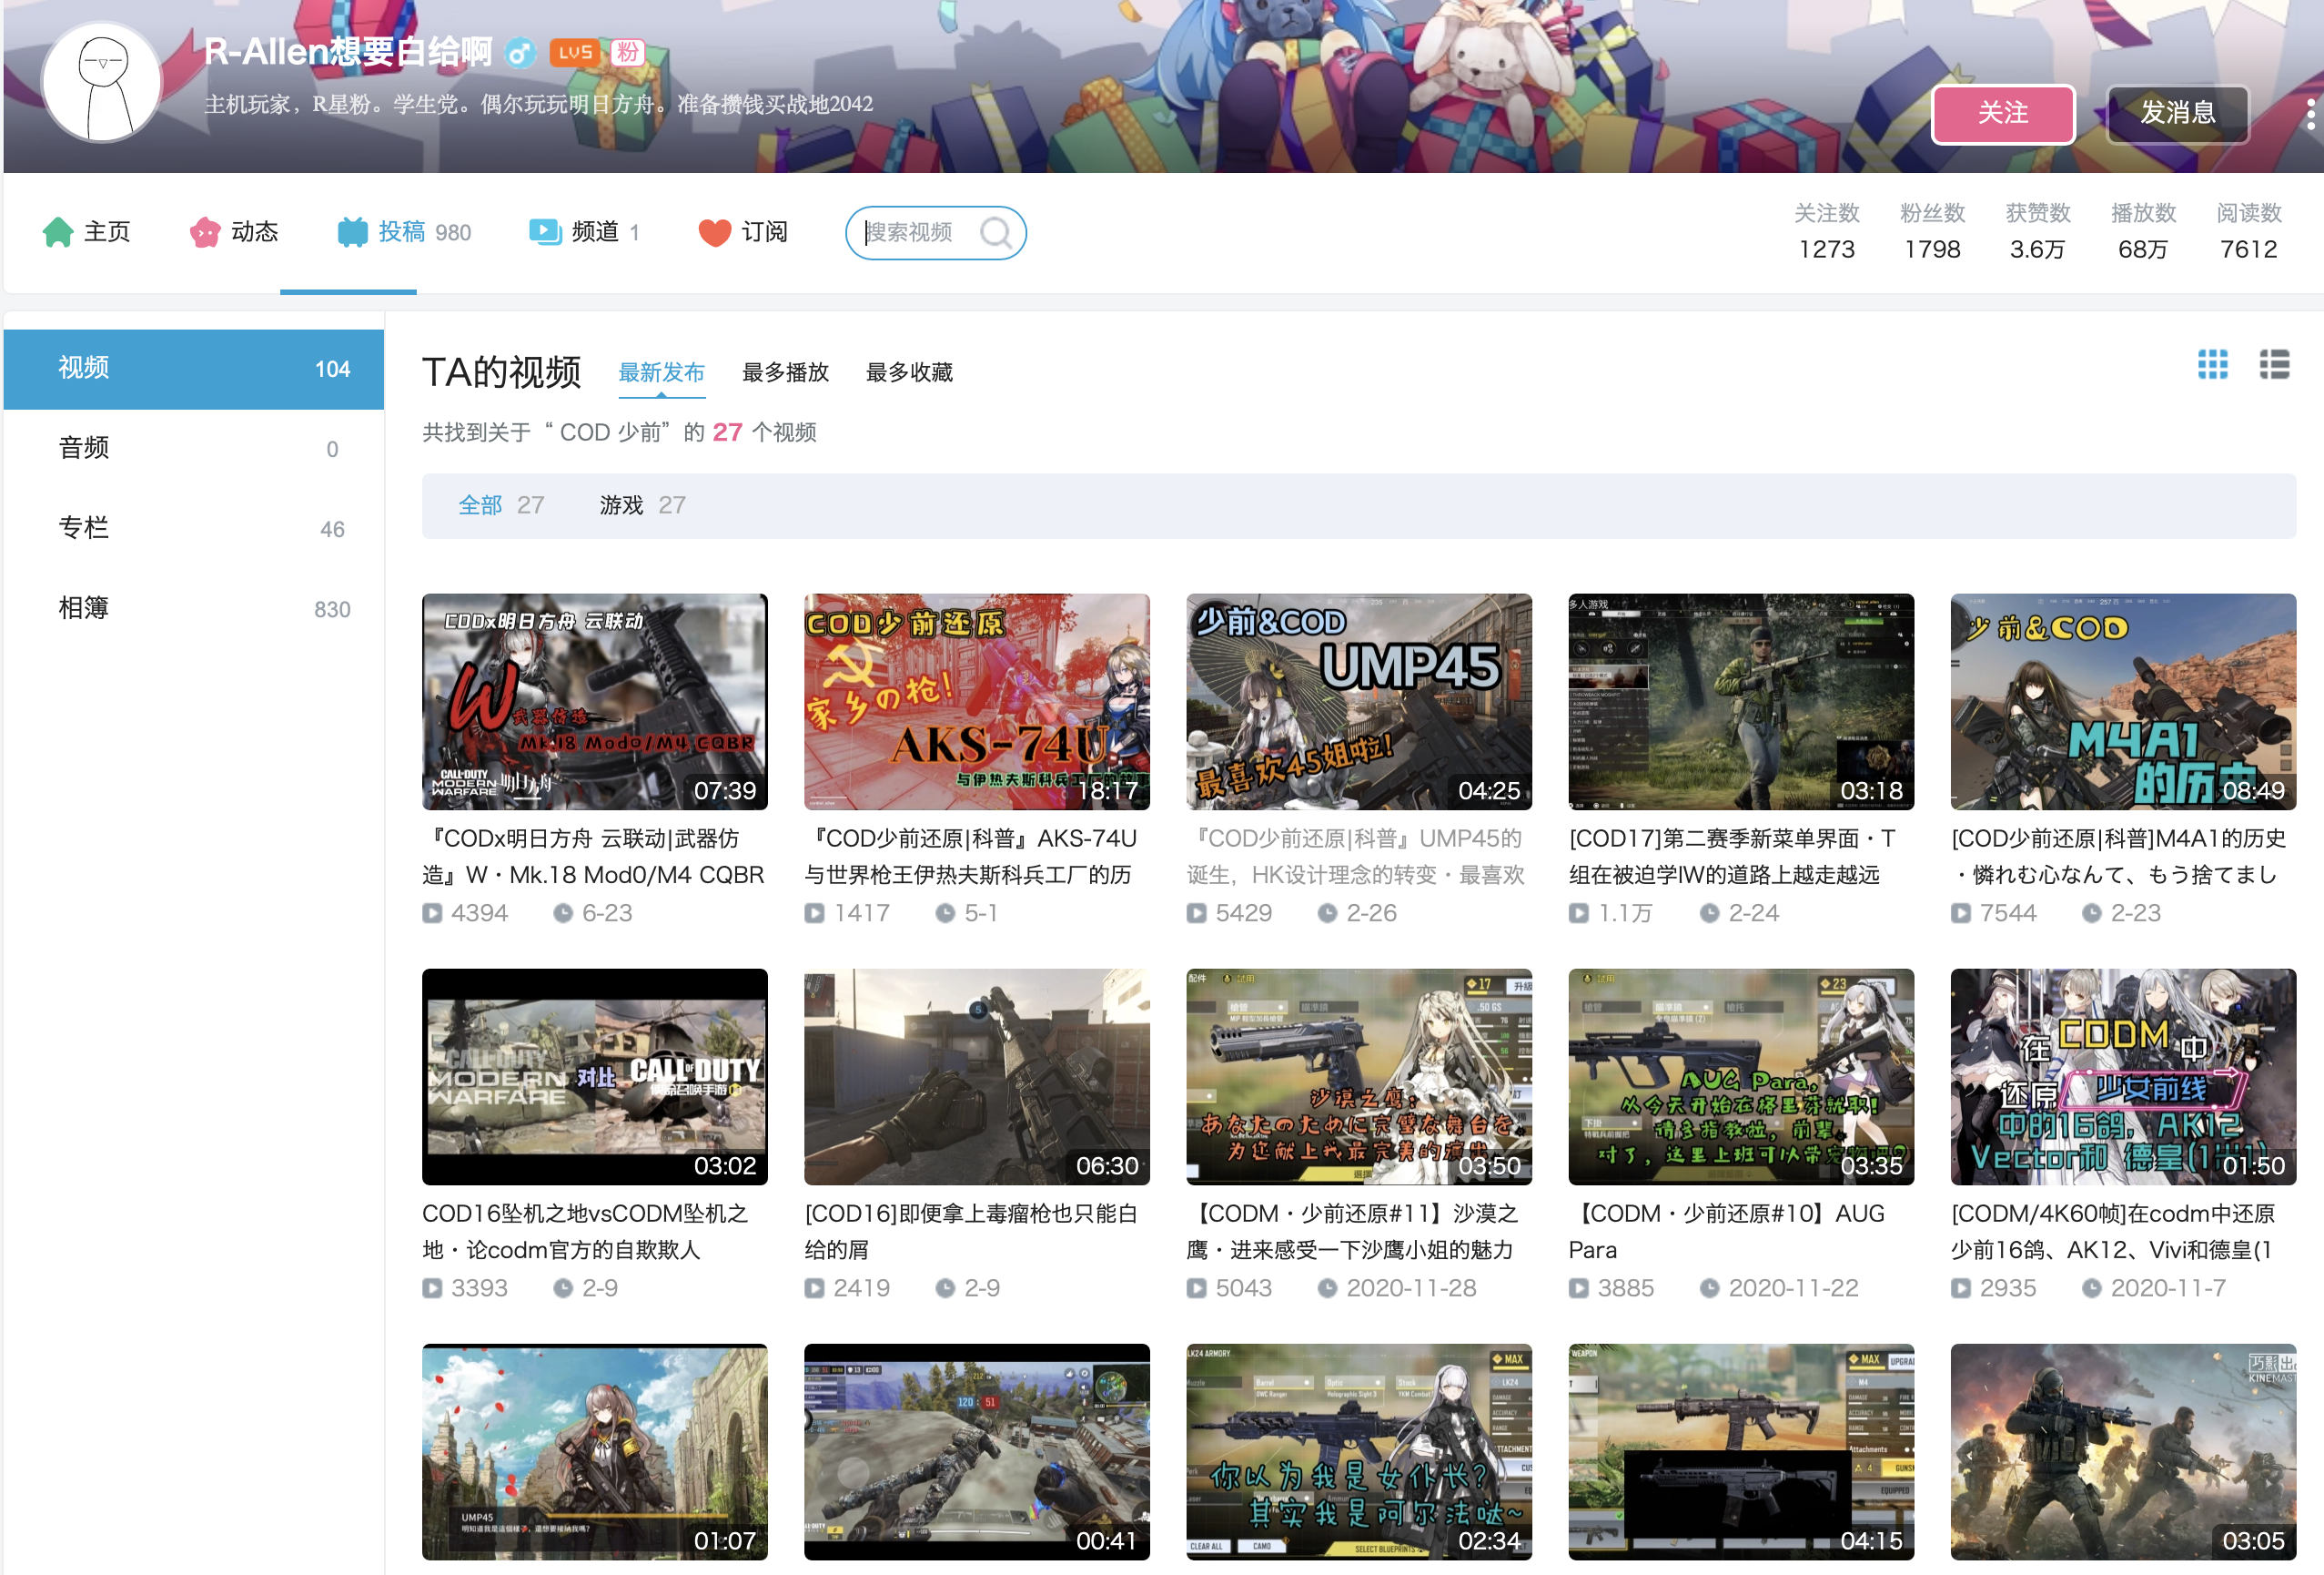The height and width of the screenshot is (1575, 2324).
Task: Open title COD16坠机之地vsCODM坠机之地
Action: tap(585, 1232)
